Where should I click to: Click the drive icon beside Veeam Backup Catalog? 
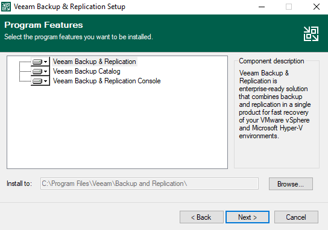coord(37,71)
